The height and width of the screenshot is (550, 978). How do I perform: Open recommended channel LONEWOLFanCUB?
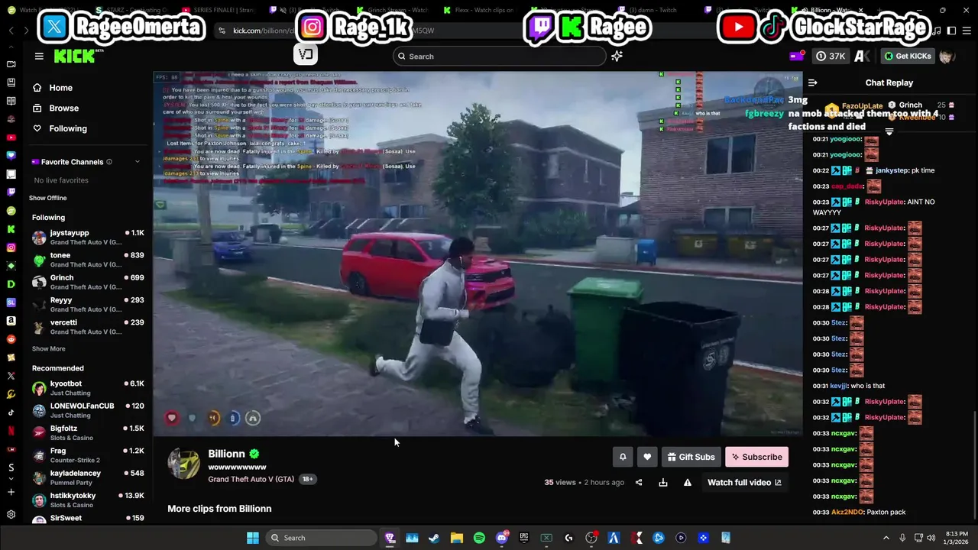point(88,410)
